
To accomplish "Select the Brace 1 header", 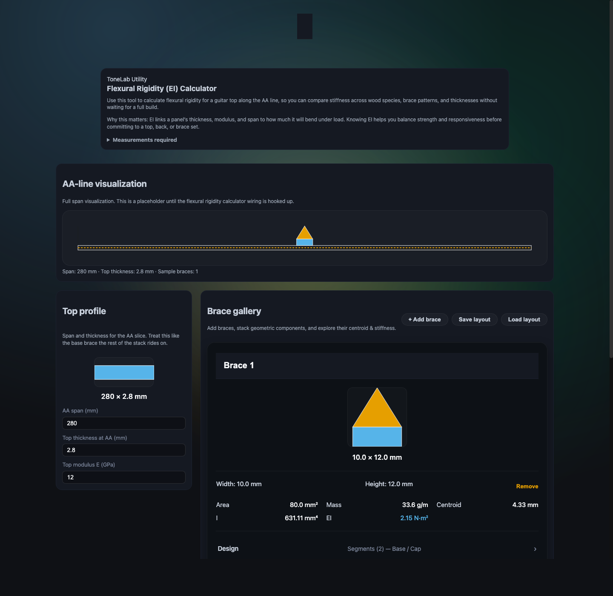I will [377, 366].
